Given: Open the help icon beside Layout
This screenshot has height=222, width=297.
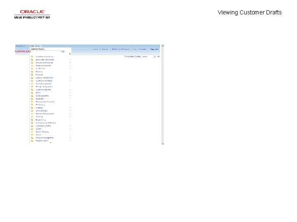Looking at the screenshot, I should click(x=155, y=56).
